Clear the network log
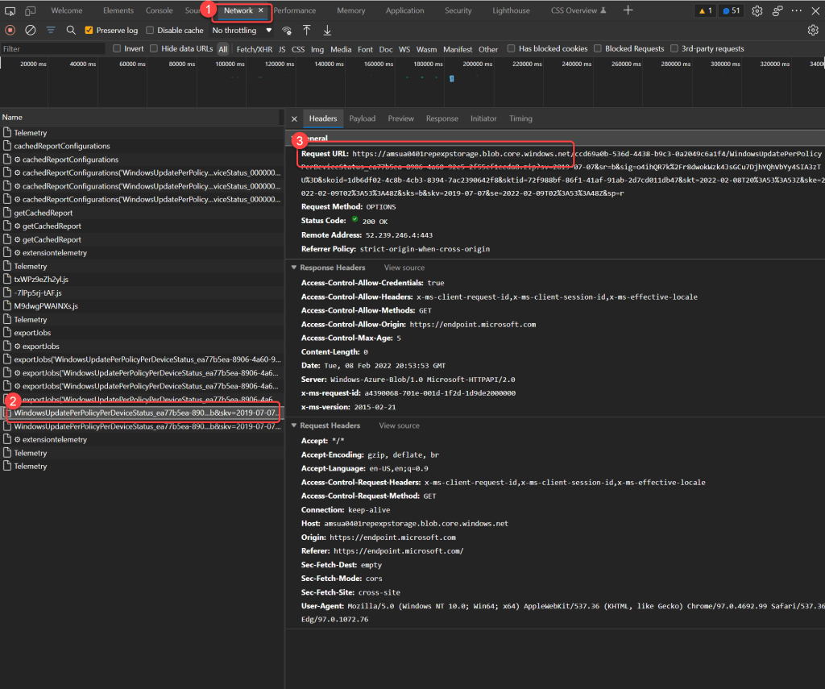Viewport: 825px width, 689px height. pyautogui.click(x=31, y=30)
